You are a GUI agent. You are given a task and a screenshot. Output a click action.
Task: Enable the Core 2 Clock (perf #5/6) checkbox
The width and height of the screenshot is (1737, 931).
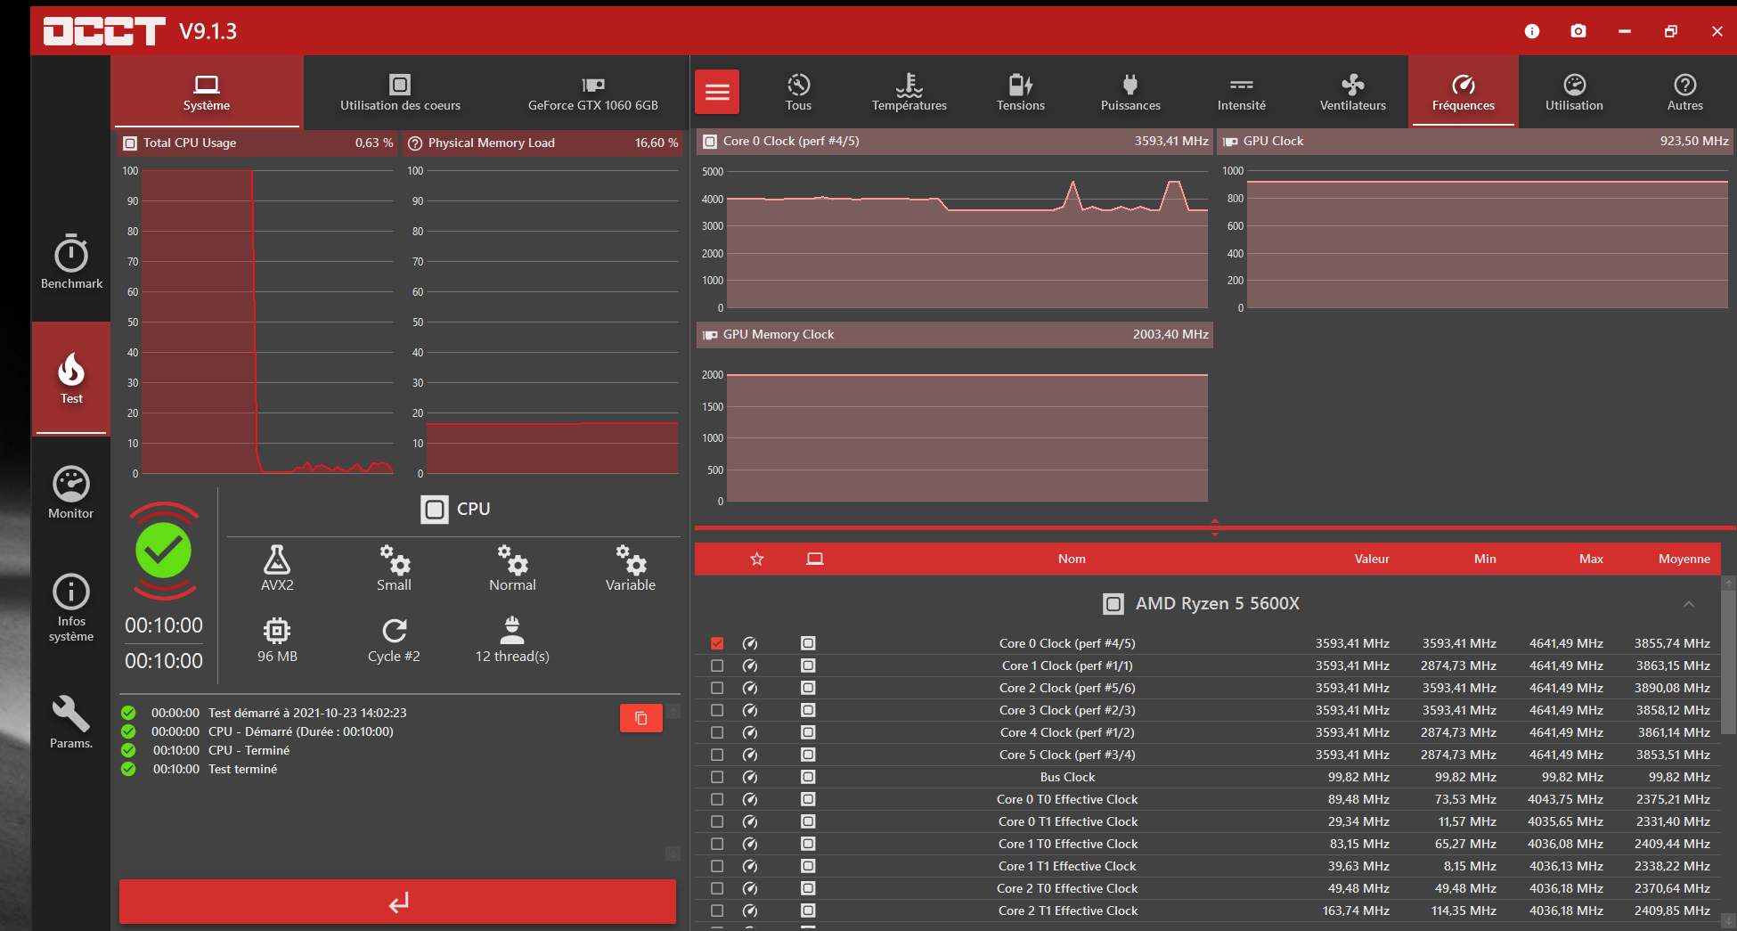point(717,688)
